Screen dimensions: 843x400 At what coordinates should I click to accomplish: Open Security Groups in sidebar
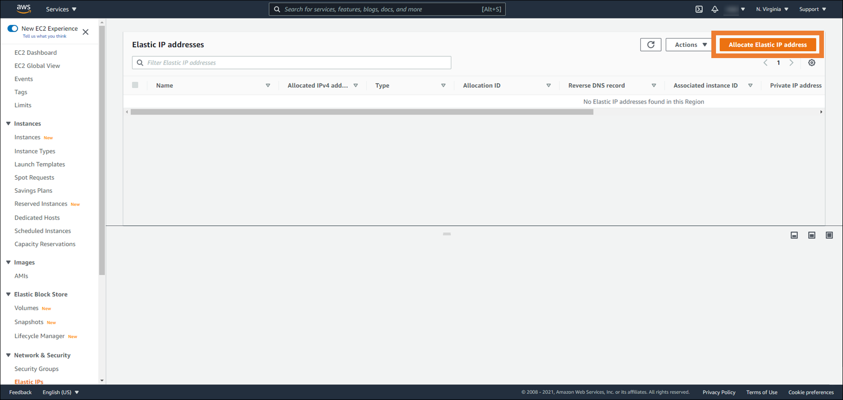pyautogui.click(x=36, y=369)
